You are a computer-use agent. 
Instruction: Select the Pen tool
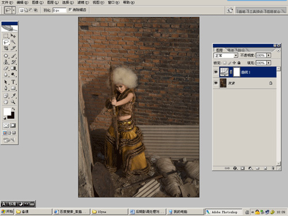click(6, 88)
